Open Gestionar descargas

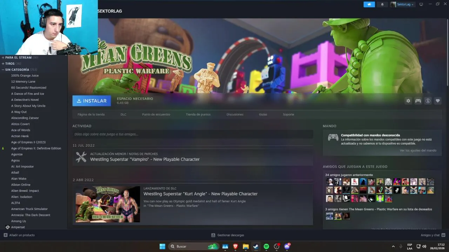(228, 235)
